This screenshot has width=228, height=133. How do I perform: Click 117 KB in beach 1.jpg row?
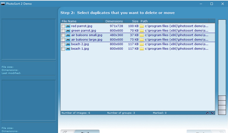click(x=133, y=49)
